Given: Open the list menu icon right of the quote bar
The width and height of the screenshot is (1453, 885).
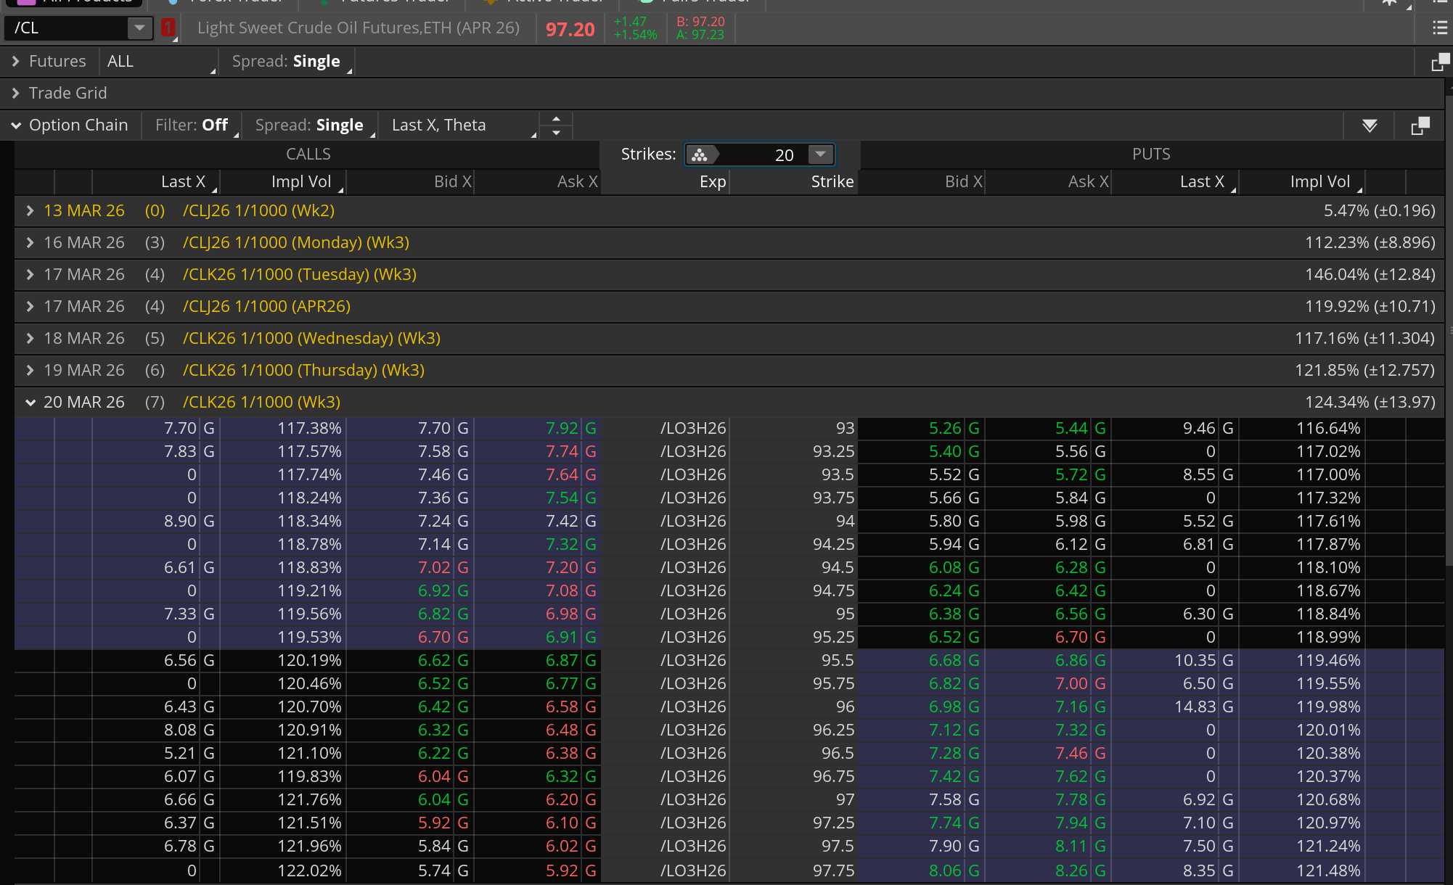Looking at the screenshot, I should point(1440,28).
